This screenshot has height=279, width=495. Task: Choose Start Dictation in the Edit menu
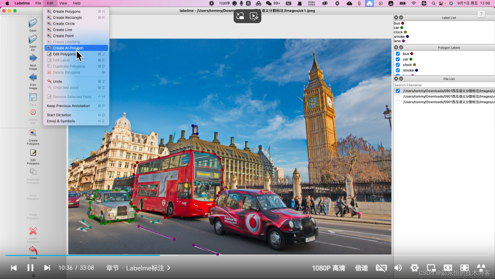pos(76,115)
